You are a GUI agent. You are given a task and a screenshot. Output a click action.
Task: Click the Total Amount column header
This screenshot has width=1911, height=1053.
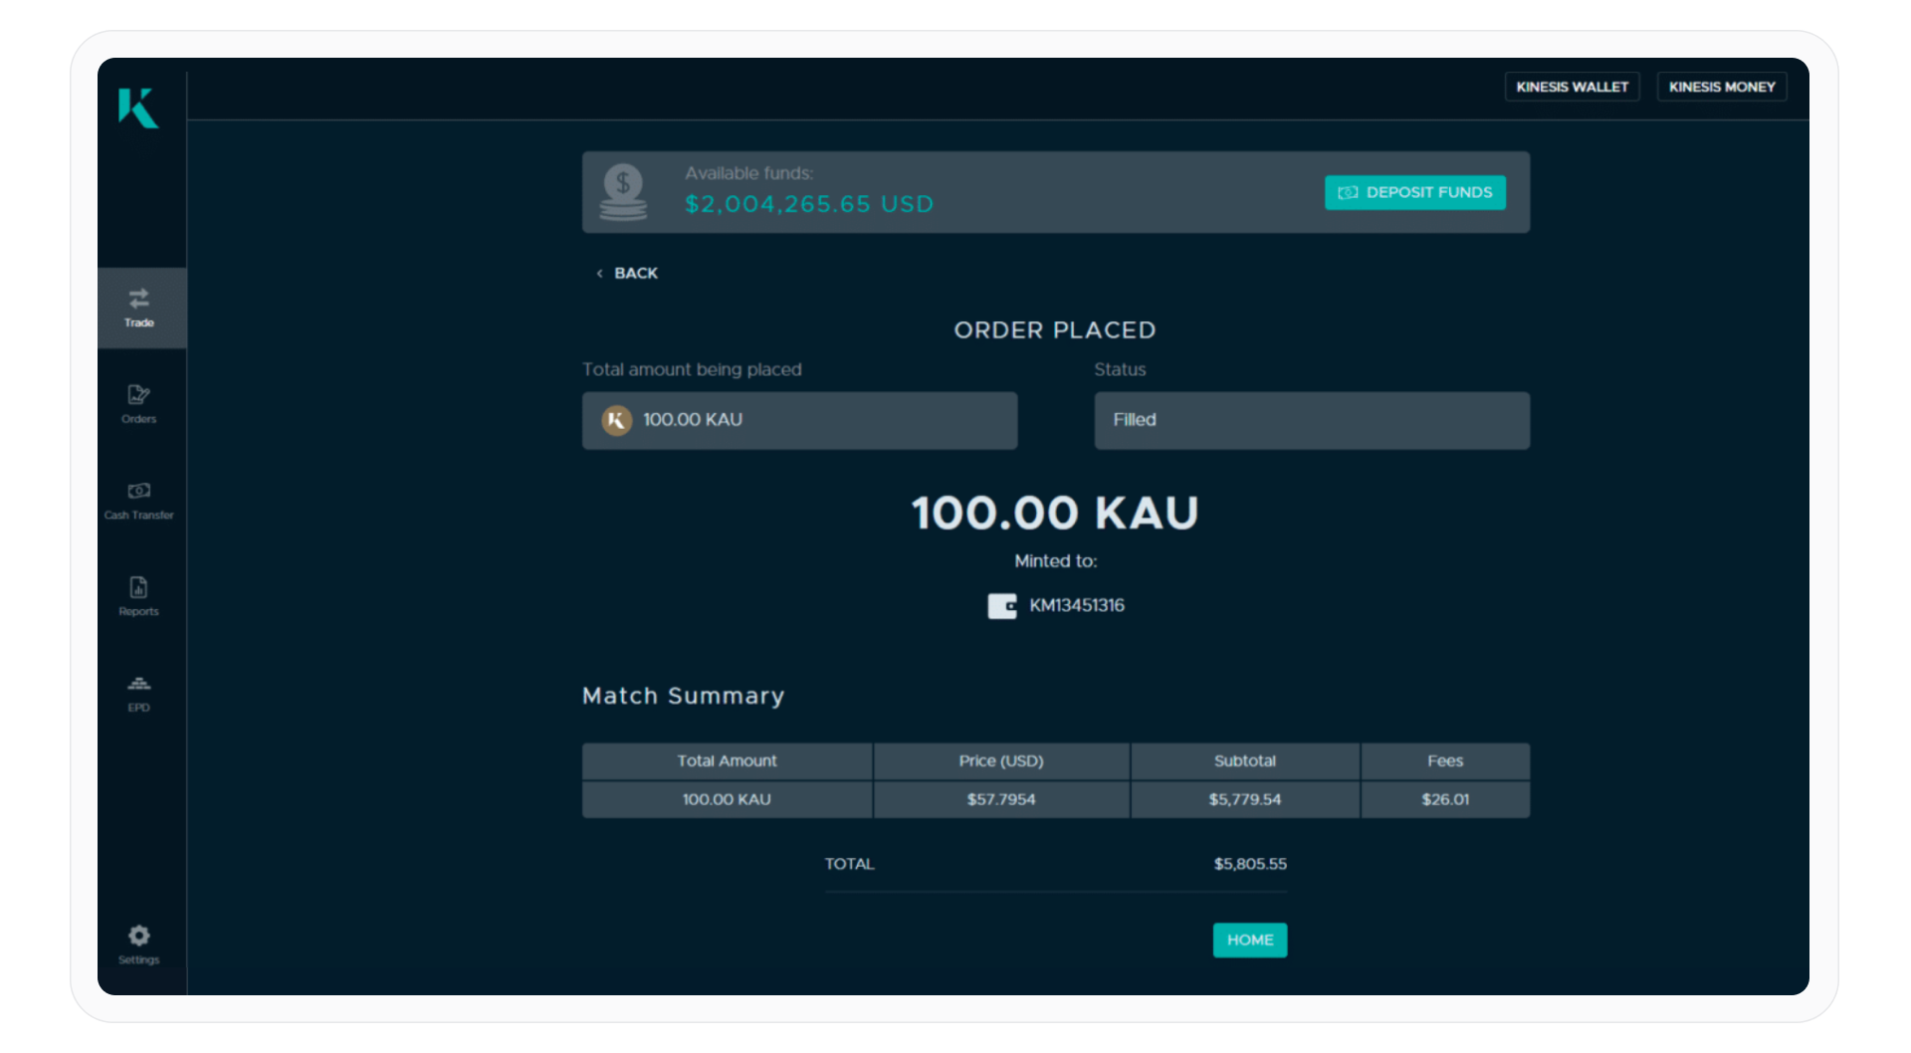[x=728, y=760]
